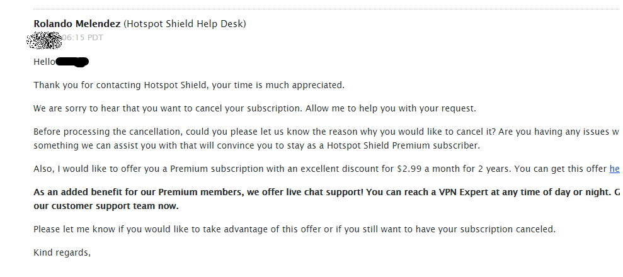
Task: Click the bold "As an added benefit" line
Action: pyautogui.click(x=326, y=192)
